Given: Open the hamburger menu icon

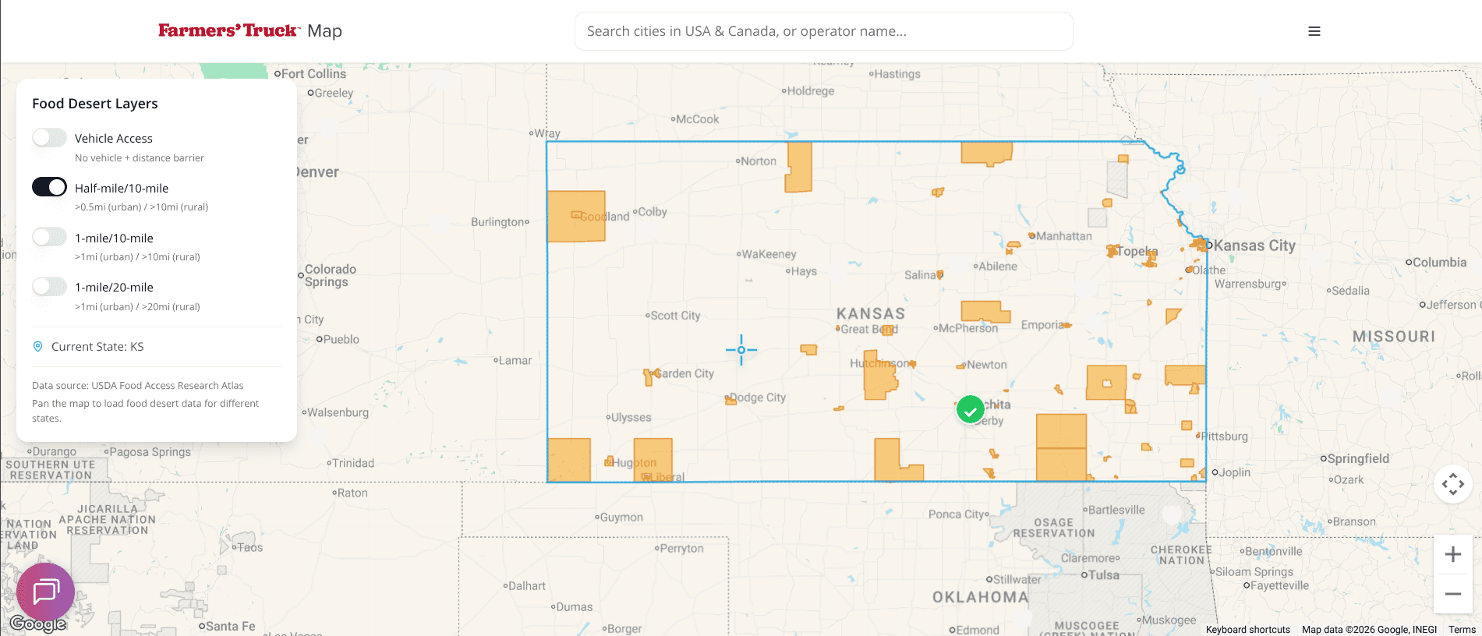Looking at the screenshot, I should coord(1314,31).
